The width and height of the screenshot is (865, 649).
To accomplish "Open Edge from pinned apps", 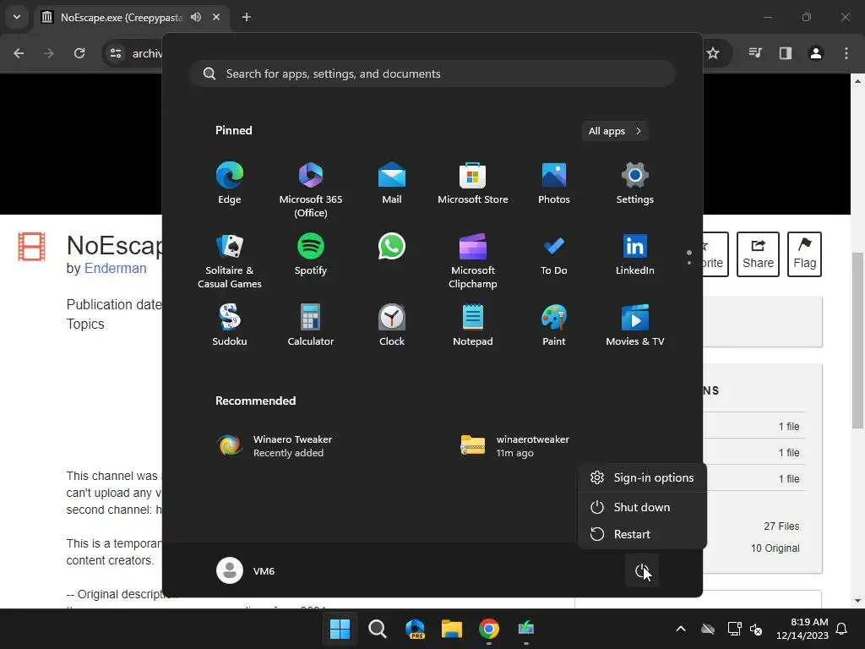I will click(x=230, y=183).
